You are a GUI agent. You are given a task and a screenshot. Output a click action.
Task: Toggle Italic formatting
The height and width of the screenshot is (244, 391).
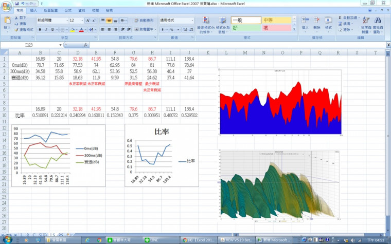46,30
